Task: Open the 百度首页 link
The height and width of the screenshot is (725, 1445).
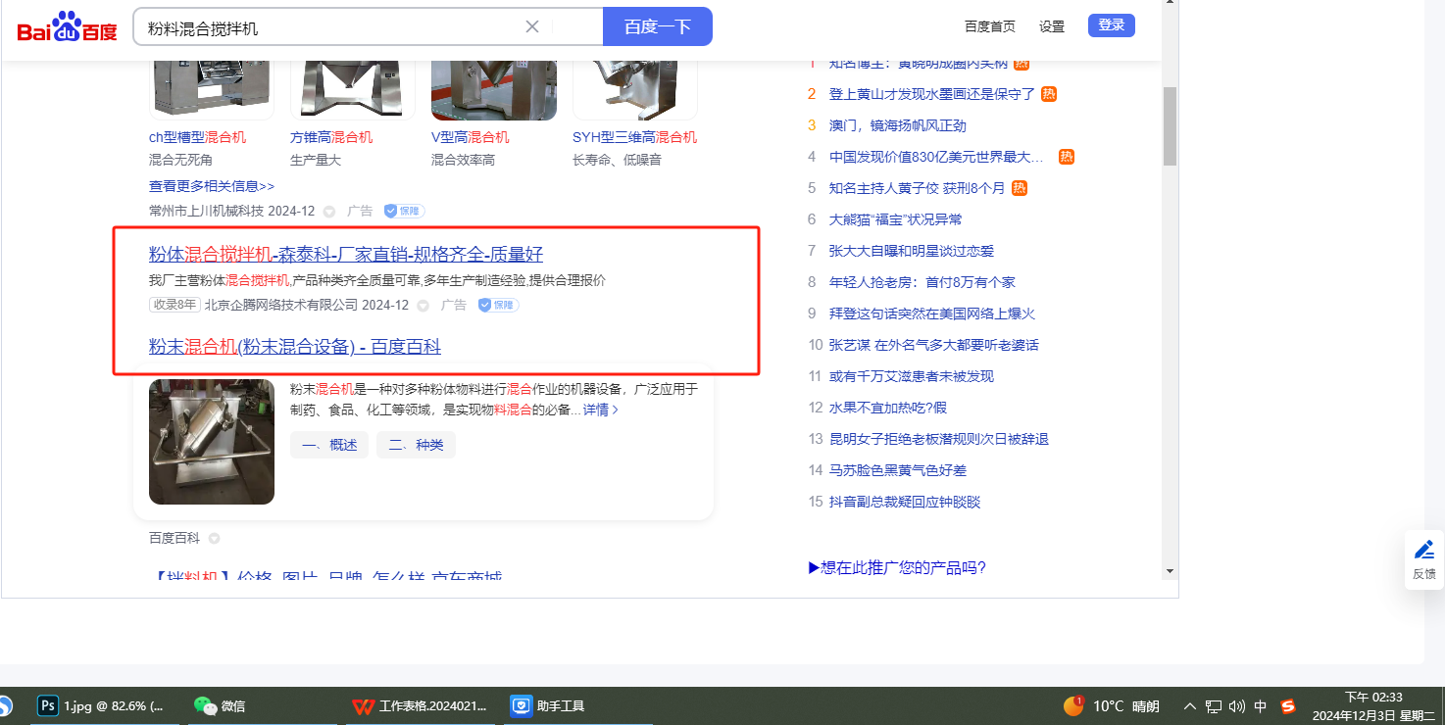Action: coord(990,26)
